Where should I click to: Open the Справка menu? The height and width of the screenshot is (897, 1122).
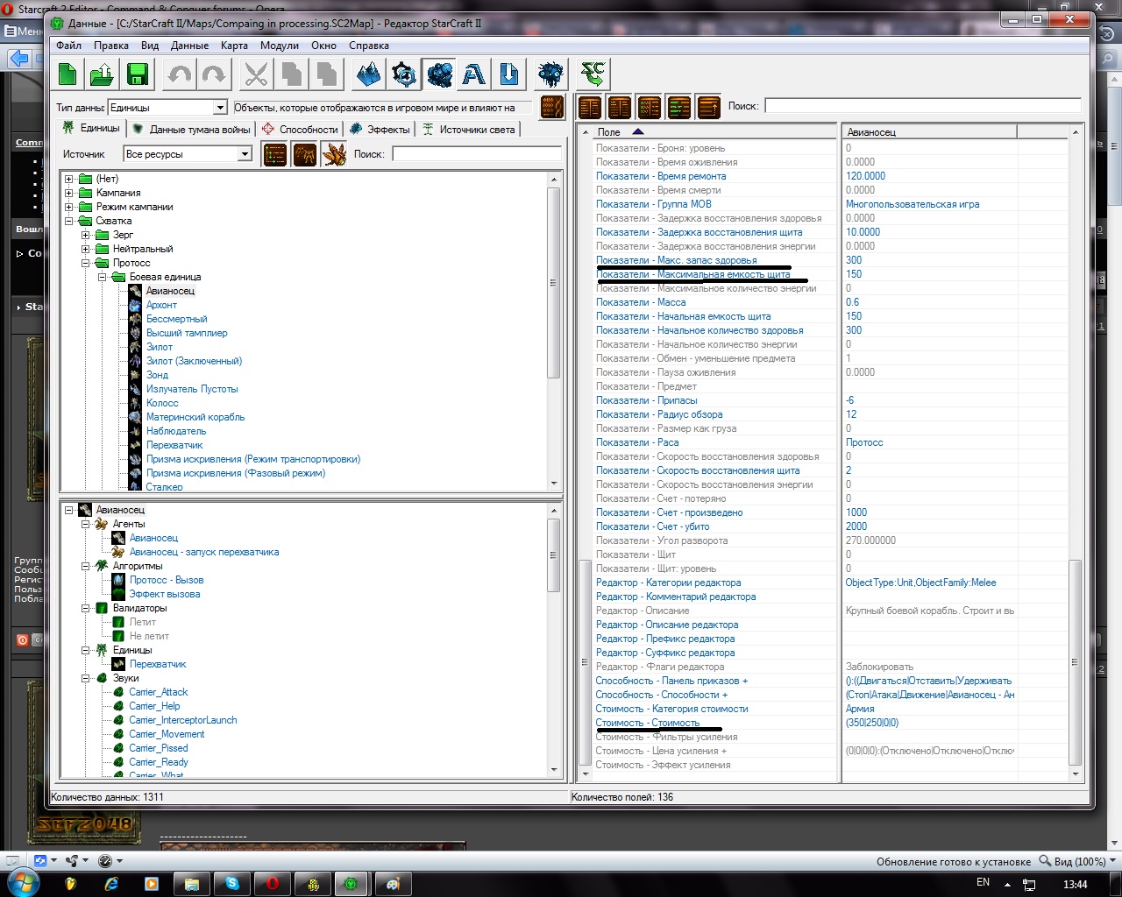click(x=369, y=46)
